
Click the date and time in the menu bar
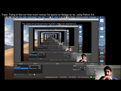[x=82, y=17]
